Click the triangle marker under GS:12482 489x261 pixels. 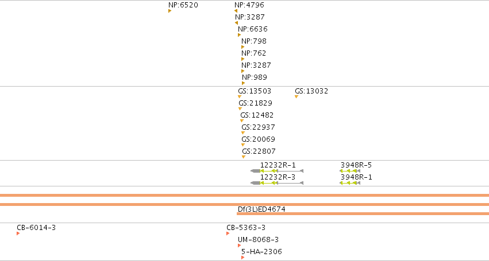(242, 121)
